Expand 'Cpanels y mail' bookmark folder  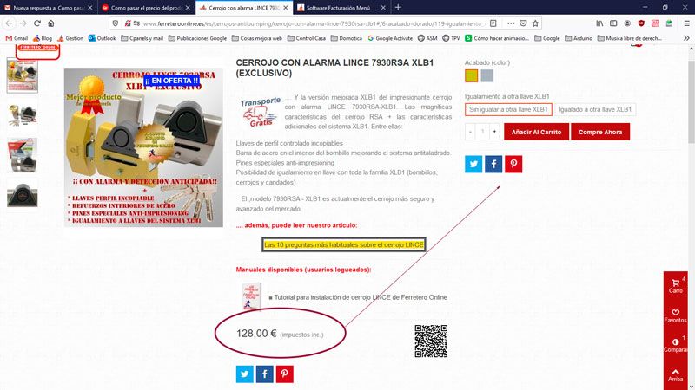pos(142,38)
